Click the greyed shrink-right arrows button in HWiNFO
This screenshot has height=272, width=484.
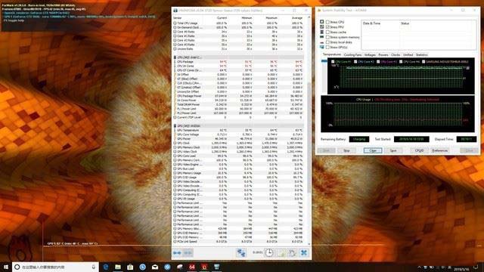click(x=188, y=253)
